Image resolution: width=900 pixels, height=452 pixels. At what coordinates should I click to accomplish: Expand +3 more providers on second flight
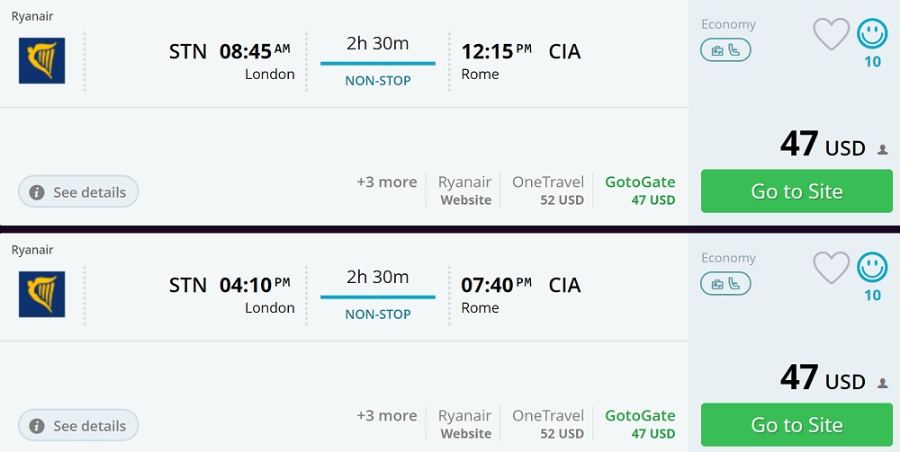tap(387, 416)
